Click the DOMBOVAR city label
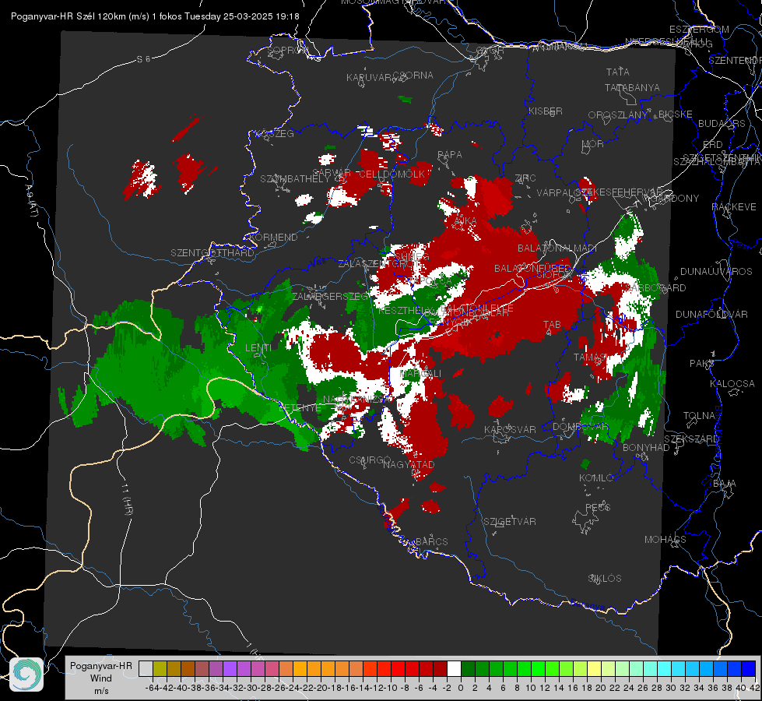Screen dimensions: 762x701 point(580,426)
